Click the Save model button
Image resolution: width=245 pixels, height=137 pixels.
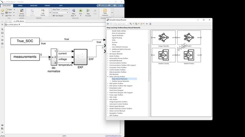point(8,13)
